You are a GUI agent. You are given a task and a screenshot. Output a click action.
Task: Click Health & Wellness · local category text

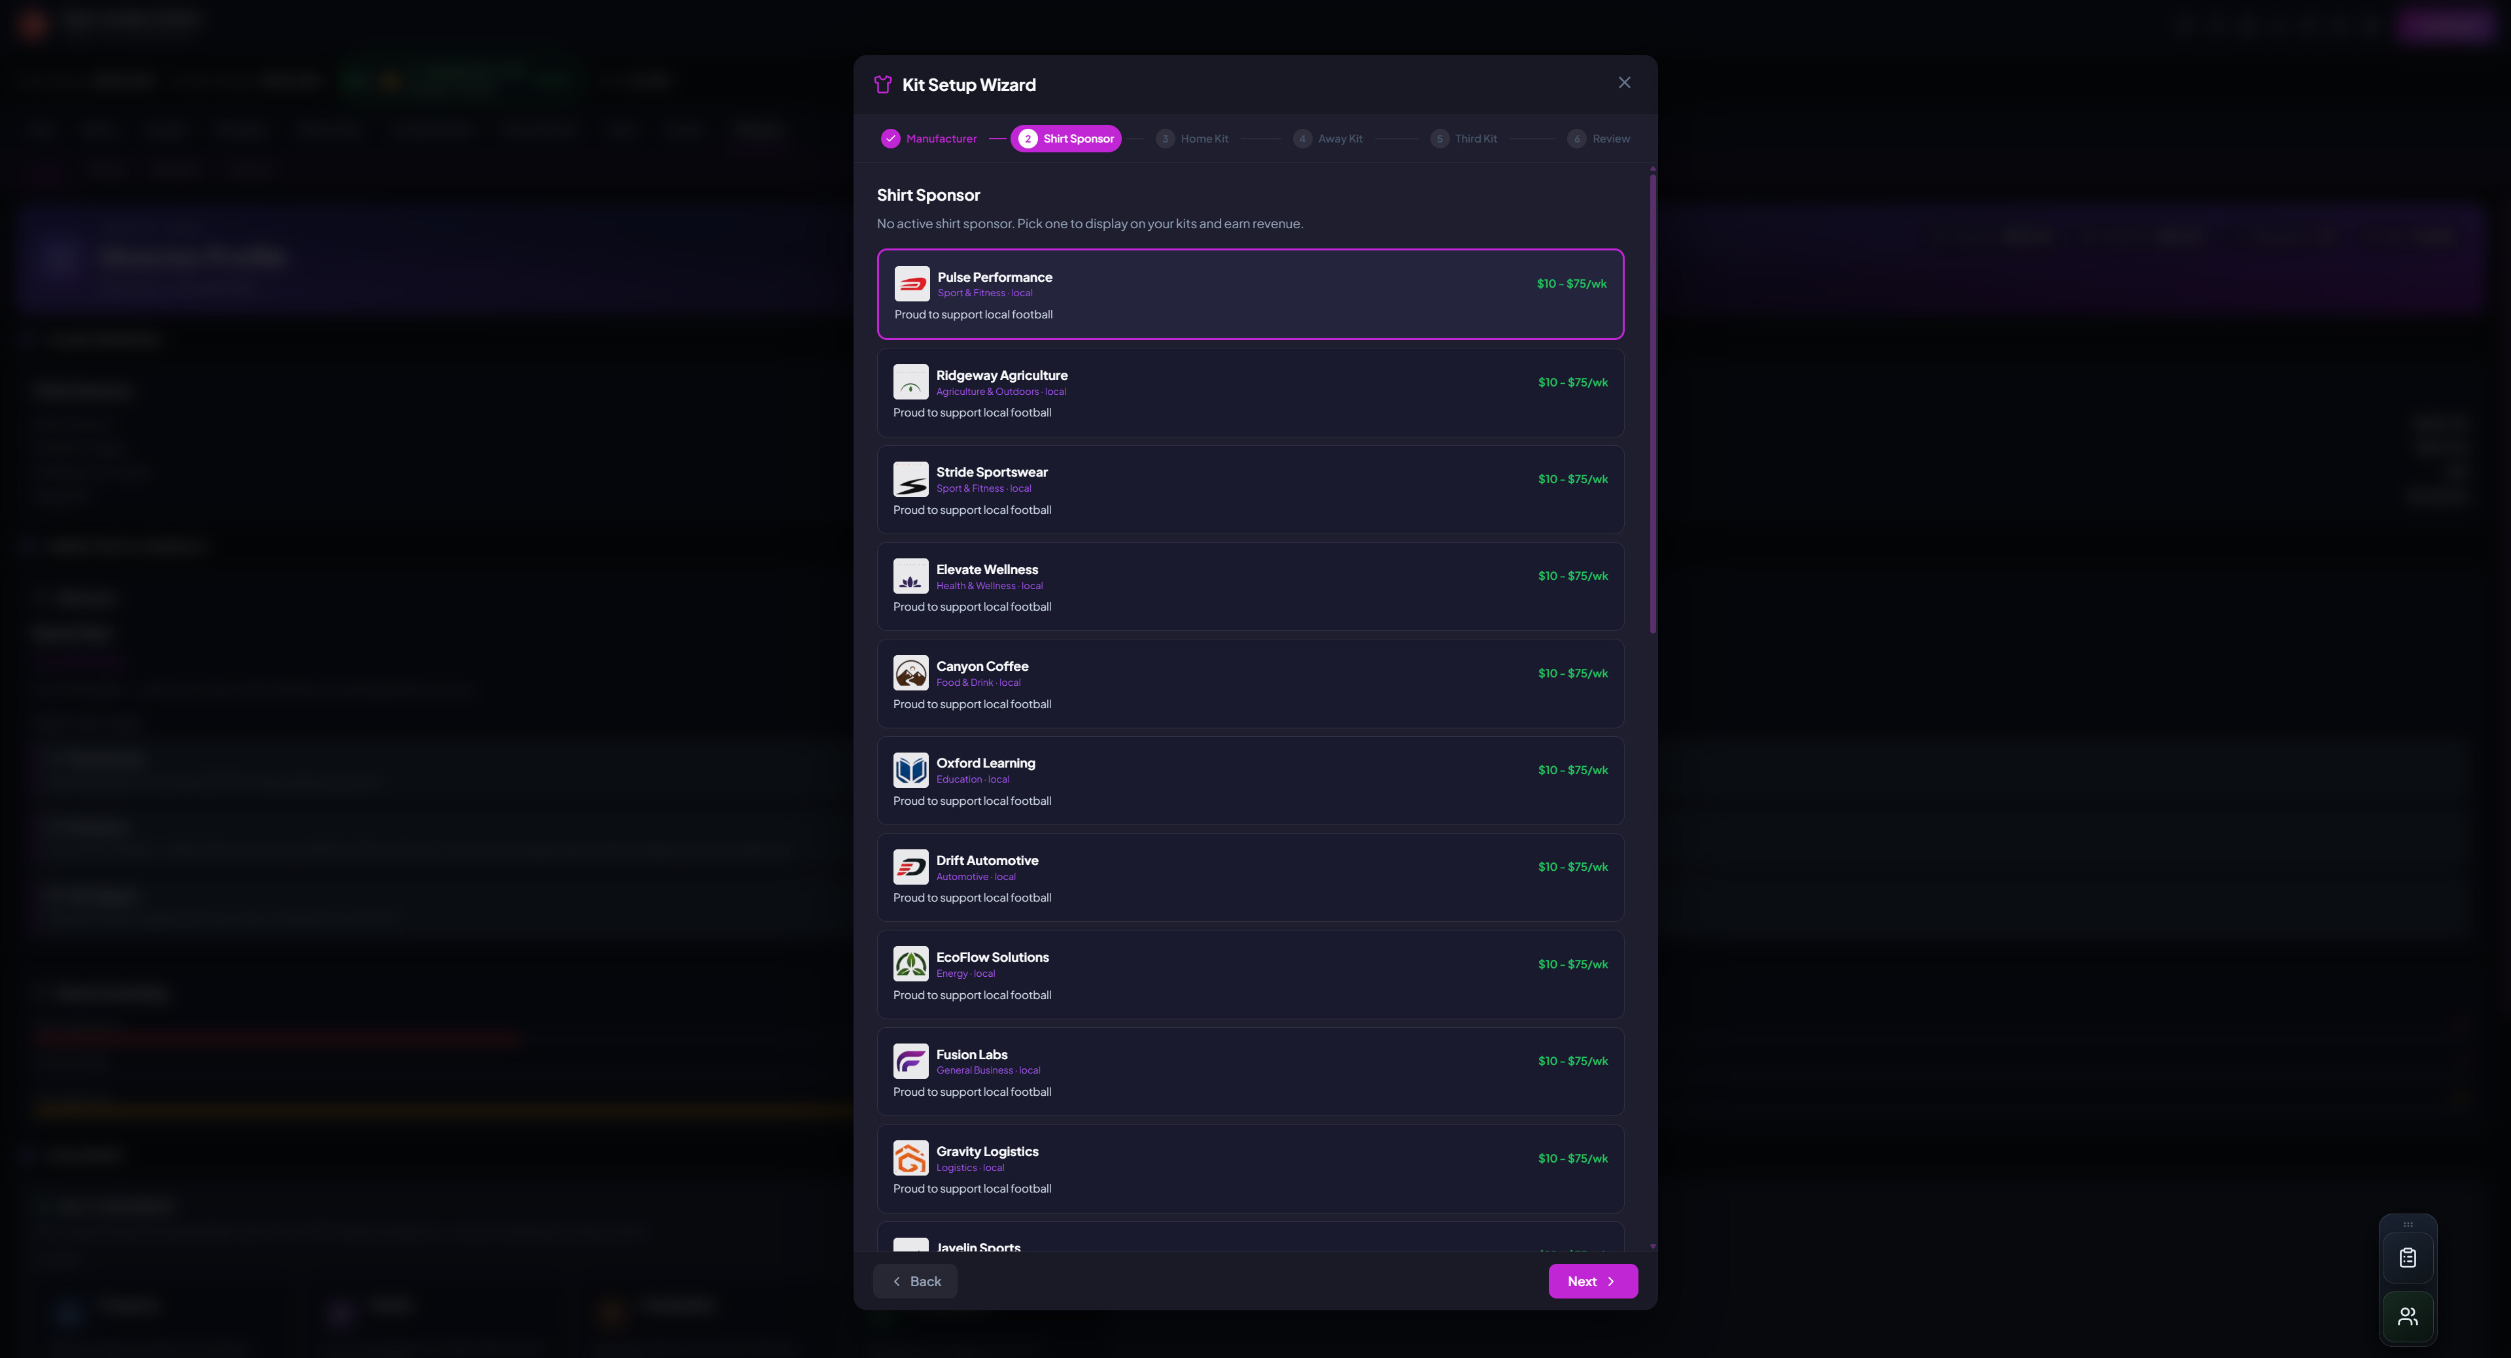990,585
